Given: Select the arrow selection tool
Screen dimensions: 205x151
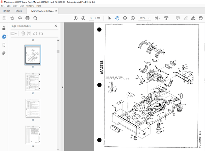Looking at the screenshot, I should coord(110,18).
